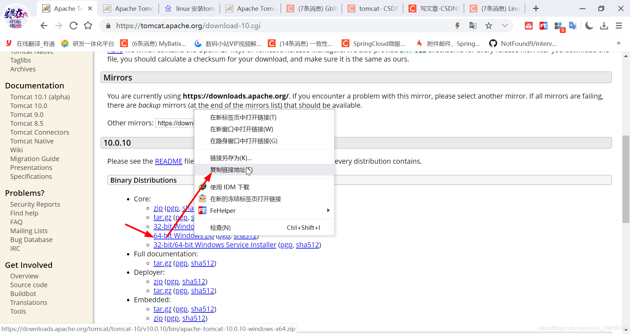Open the SpringCloud微服... bookmark
630x334 pixels.
coord(374,44)
